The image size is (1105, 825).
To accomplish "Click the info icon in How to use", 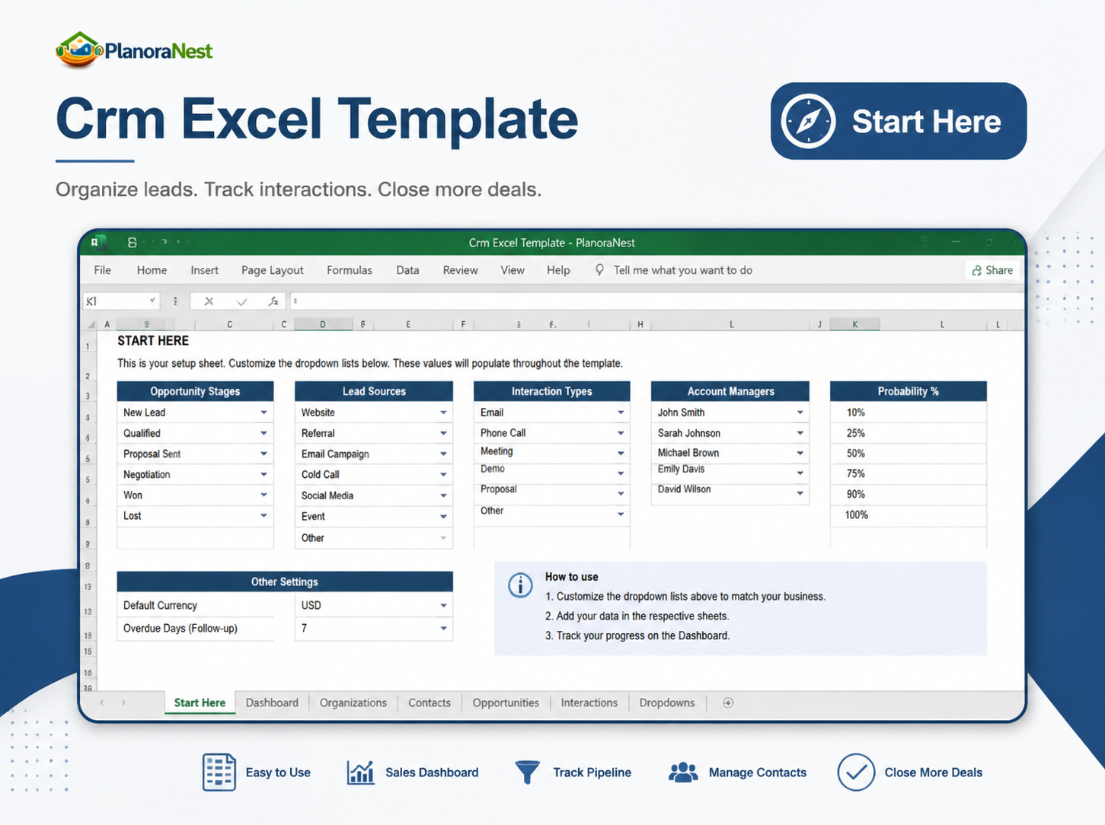I will [520, 585].
